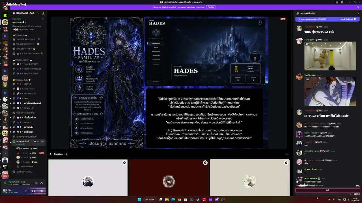Click moderator badge on middle speaker tile
This screenshot has height=203, width=362.
click(x=205, y=163)
